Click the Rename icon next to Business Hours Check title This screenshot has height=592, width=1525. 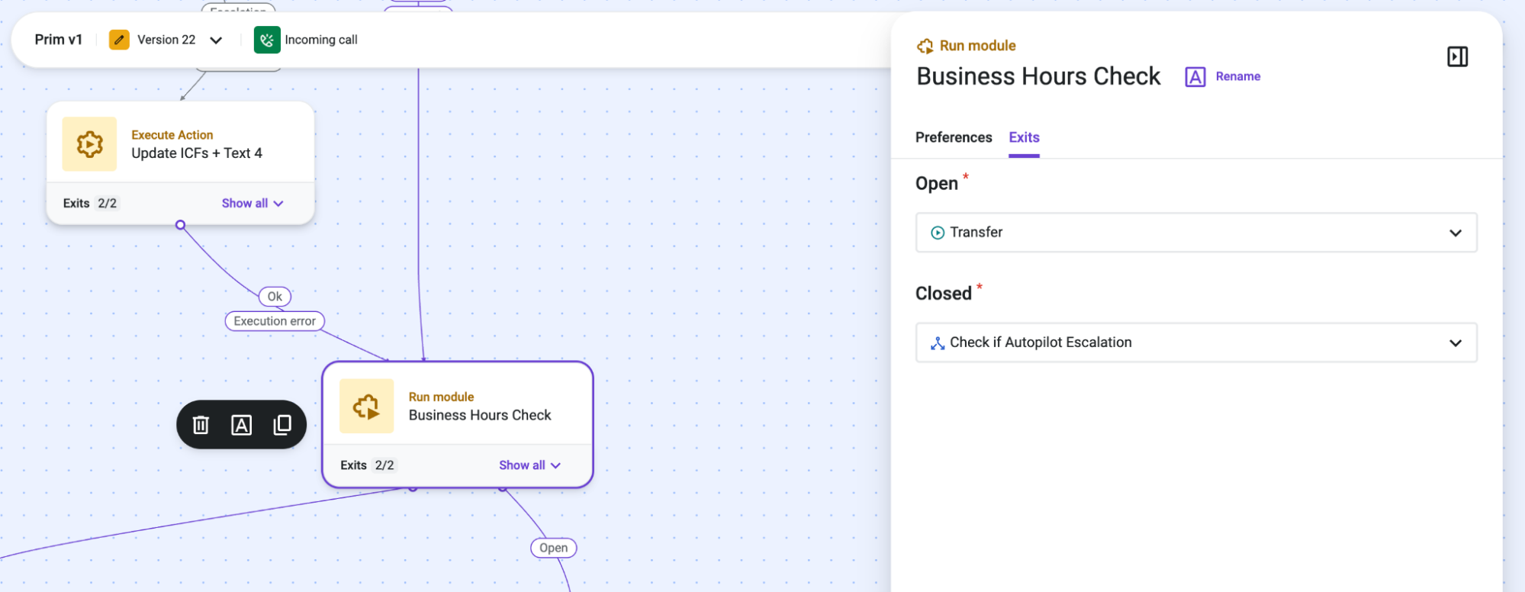(1195, 76)
